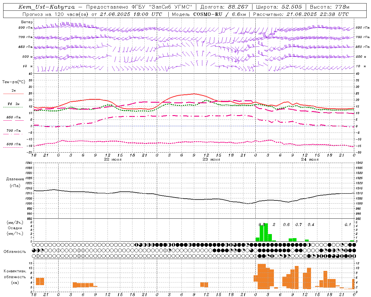Click the longitude value Долгота: 88.267

click(224, 7)
